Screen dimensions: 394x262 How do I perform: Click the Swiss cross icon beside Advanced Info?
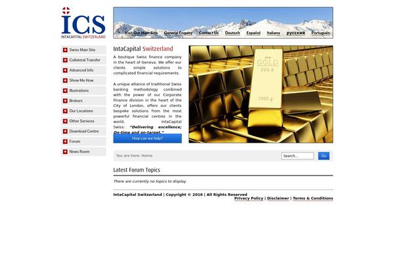[65, 70]
